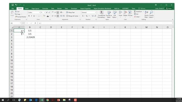Screen dimensions: 182x102
Task: Expand the Name Box dropdown arrow
Action: tap(20, 23)
